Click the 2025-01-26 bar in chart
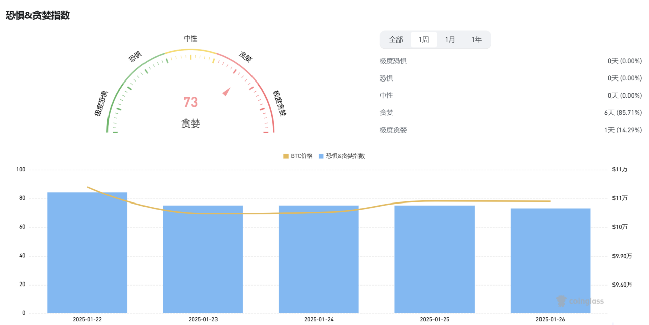 coord(550,261)
